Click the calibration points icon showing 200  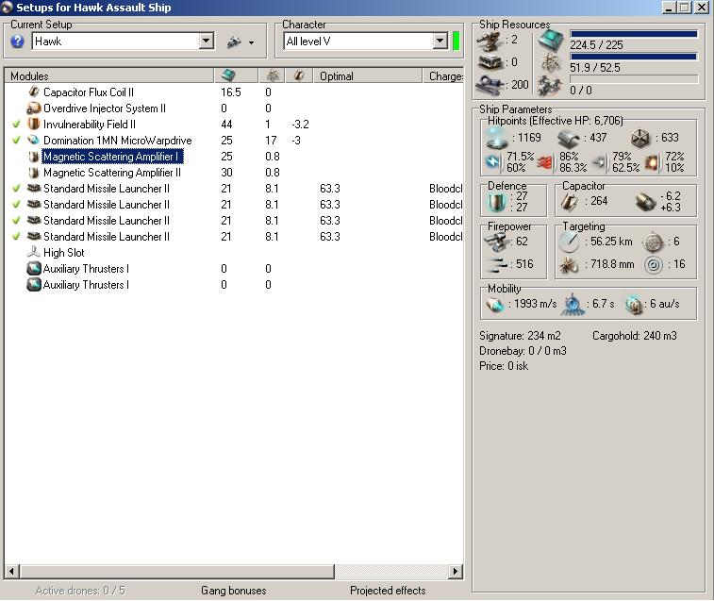pos(490,84)
